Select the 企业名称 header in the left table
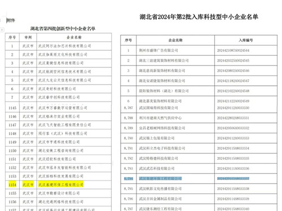 pos(74,37)
